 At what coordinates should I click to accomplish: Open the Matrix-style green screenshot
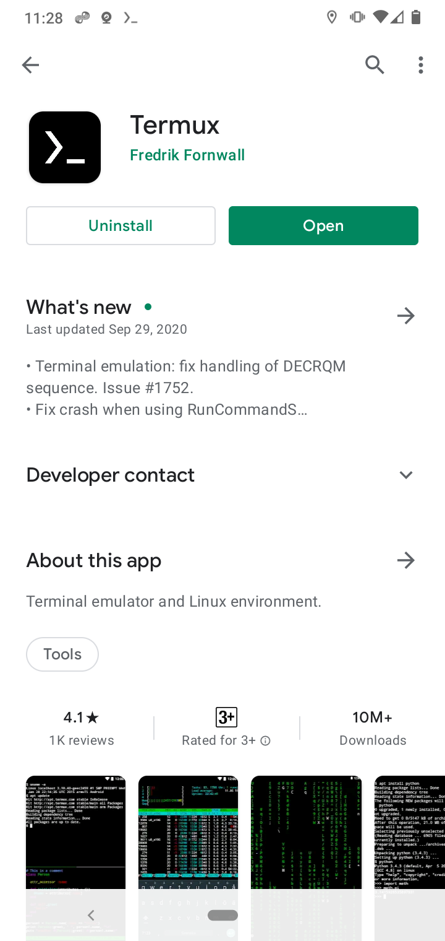pyautogui.click(x=305, y=854)
